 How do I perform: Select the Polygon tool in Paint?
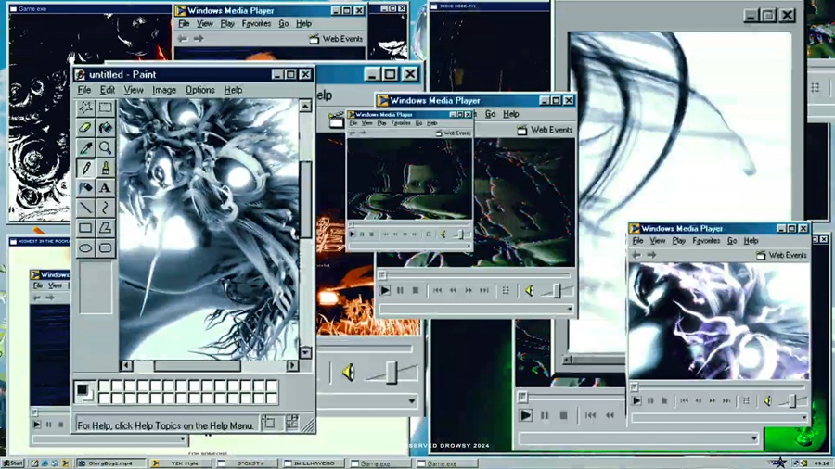106,228
